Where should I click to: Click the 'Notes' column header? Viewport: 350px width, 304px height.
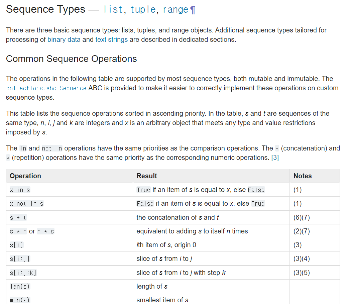tap(303, 176)
